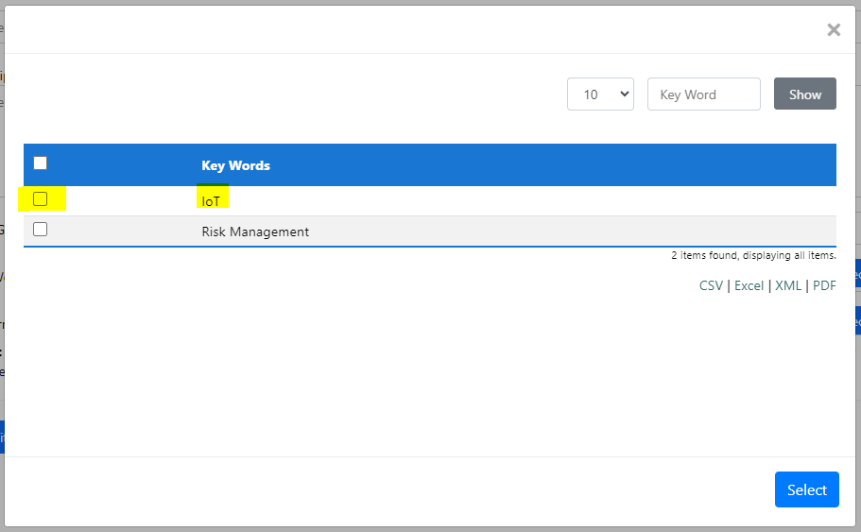
Task: Confirm with the blue Select button
Action: pyautogui.click(x=806, y=489)
